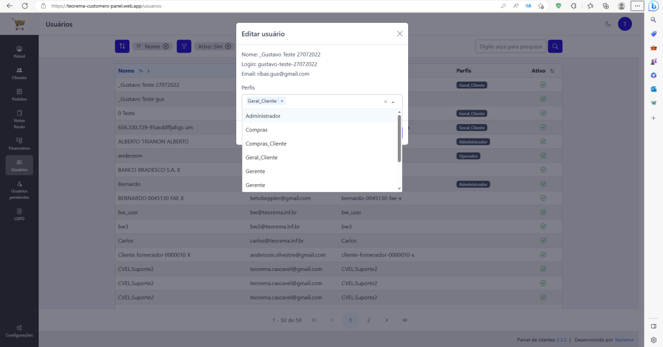Screen dimensions: 663x347
Task: Click the blue sort order button
Action: coord(122,46)
